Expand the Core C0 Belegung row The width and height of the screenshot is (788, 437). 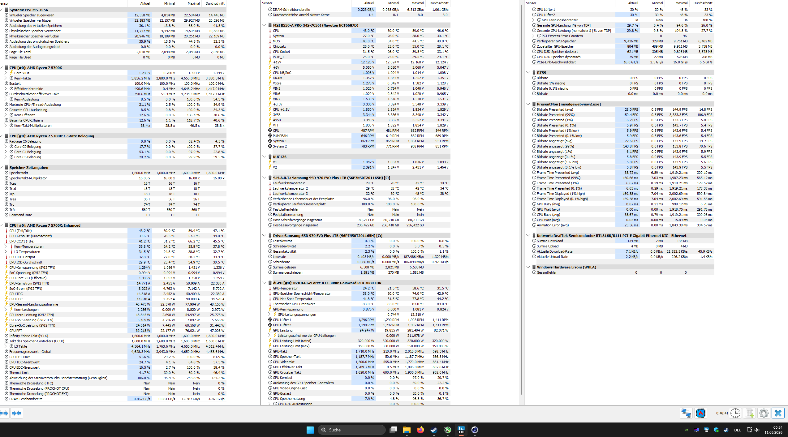6,147
